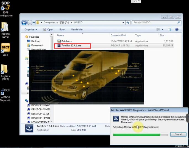Click the WABCO splash screen truck image
189x148 pixels.
click(86, 77)
